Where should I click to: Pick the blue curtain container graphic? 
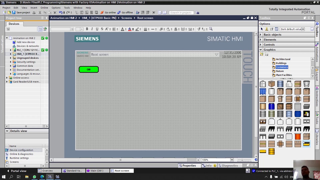[x=263, y=91]
